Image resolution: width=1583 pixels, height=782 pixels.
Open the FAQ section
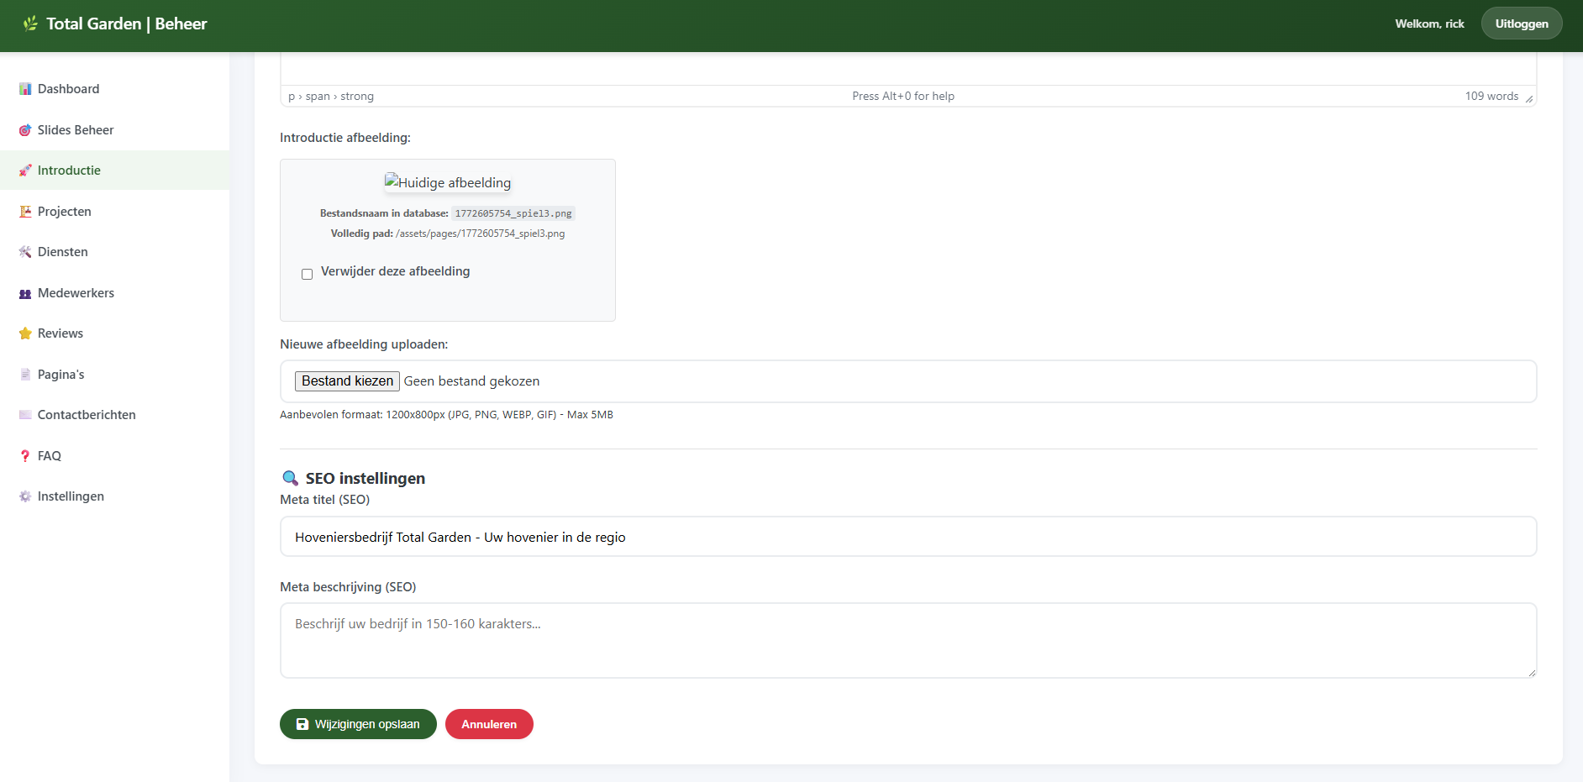(114, 456)
